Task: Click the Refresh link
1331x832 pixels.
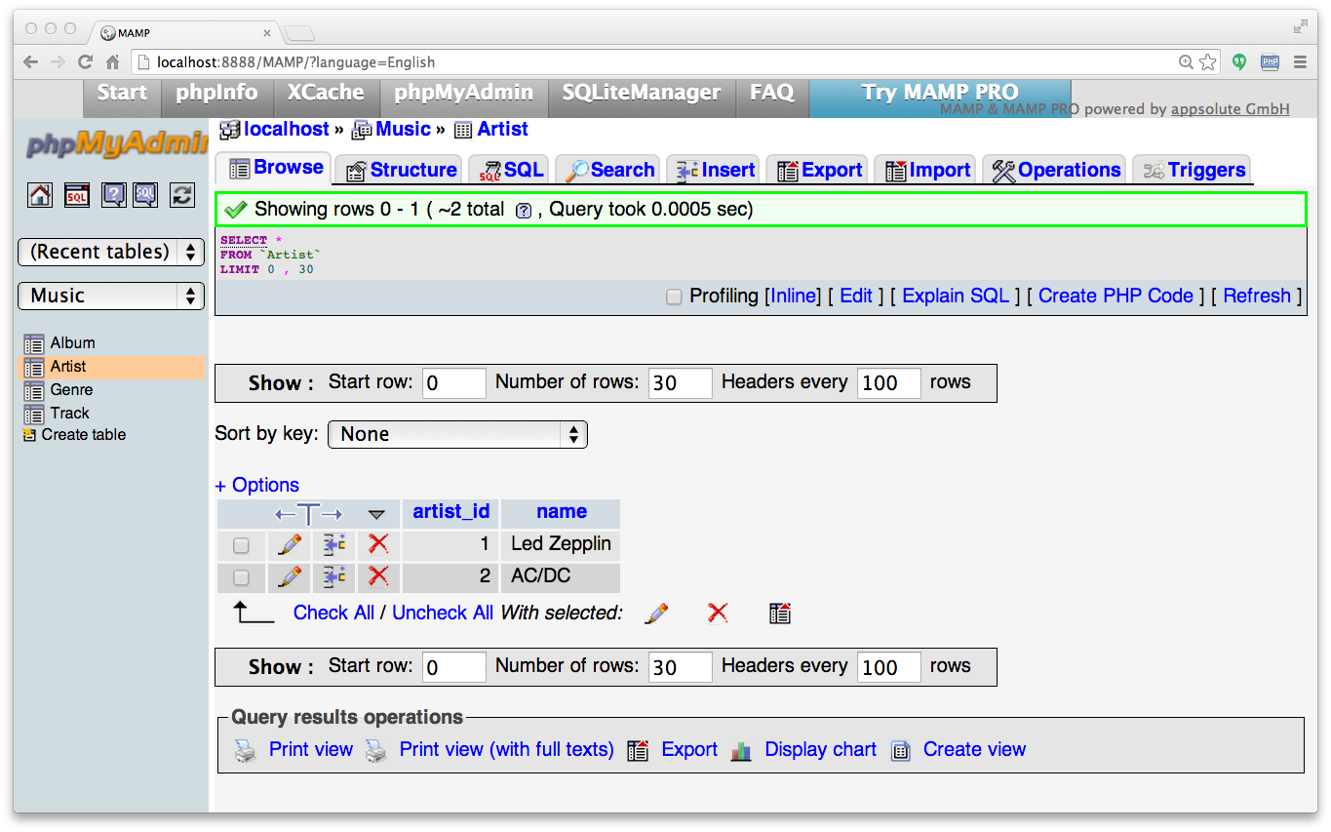Action: [x=1257, y=296]
